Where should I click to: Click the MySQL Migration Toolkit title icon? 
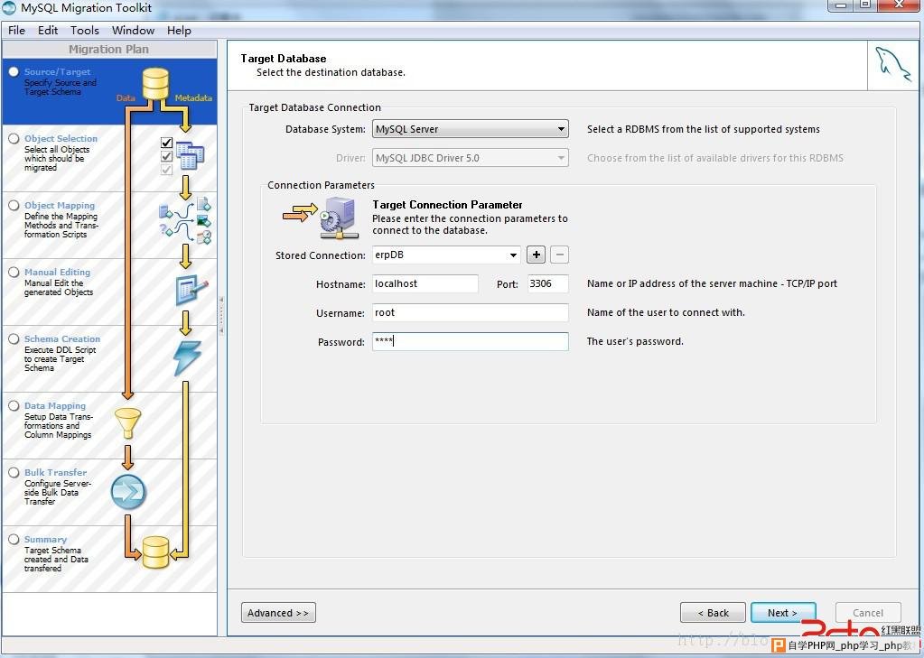(9, 7)
